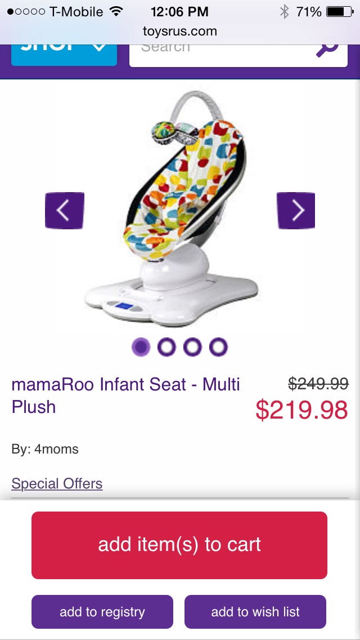
Task: Jump to the fourth carousel dot
Action: (218, 347)
